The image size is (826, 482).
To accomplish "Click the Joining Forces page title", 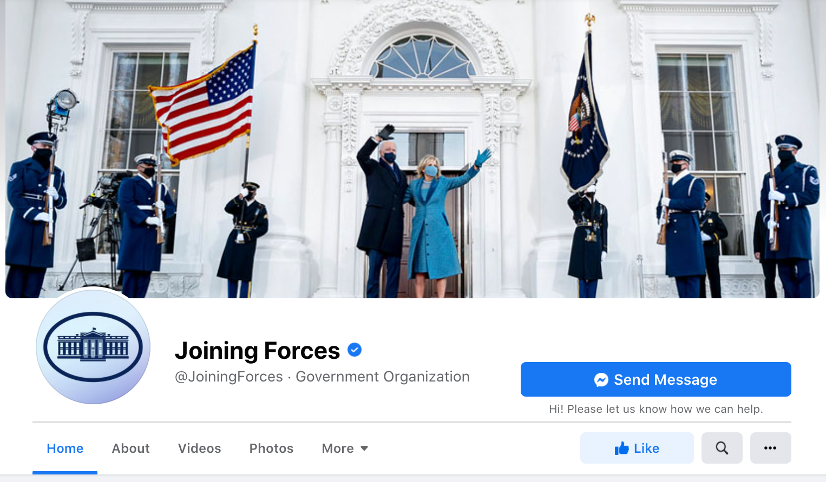I will 257,351.
